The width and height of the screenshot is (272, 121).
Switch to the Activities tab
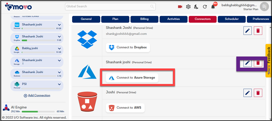pyautogui.click(x=173, y=19)
